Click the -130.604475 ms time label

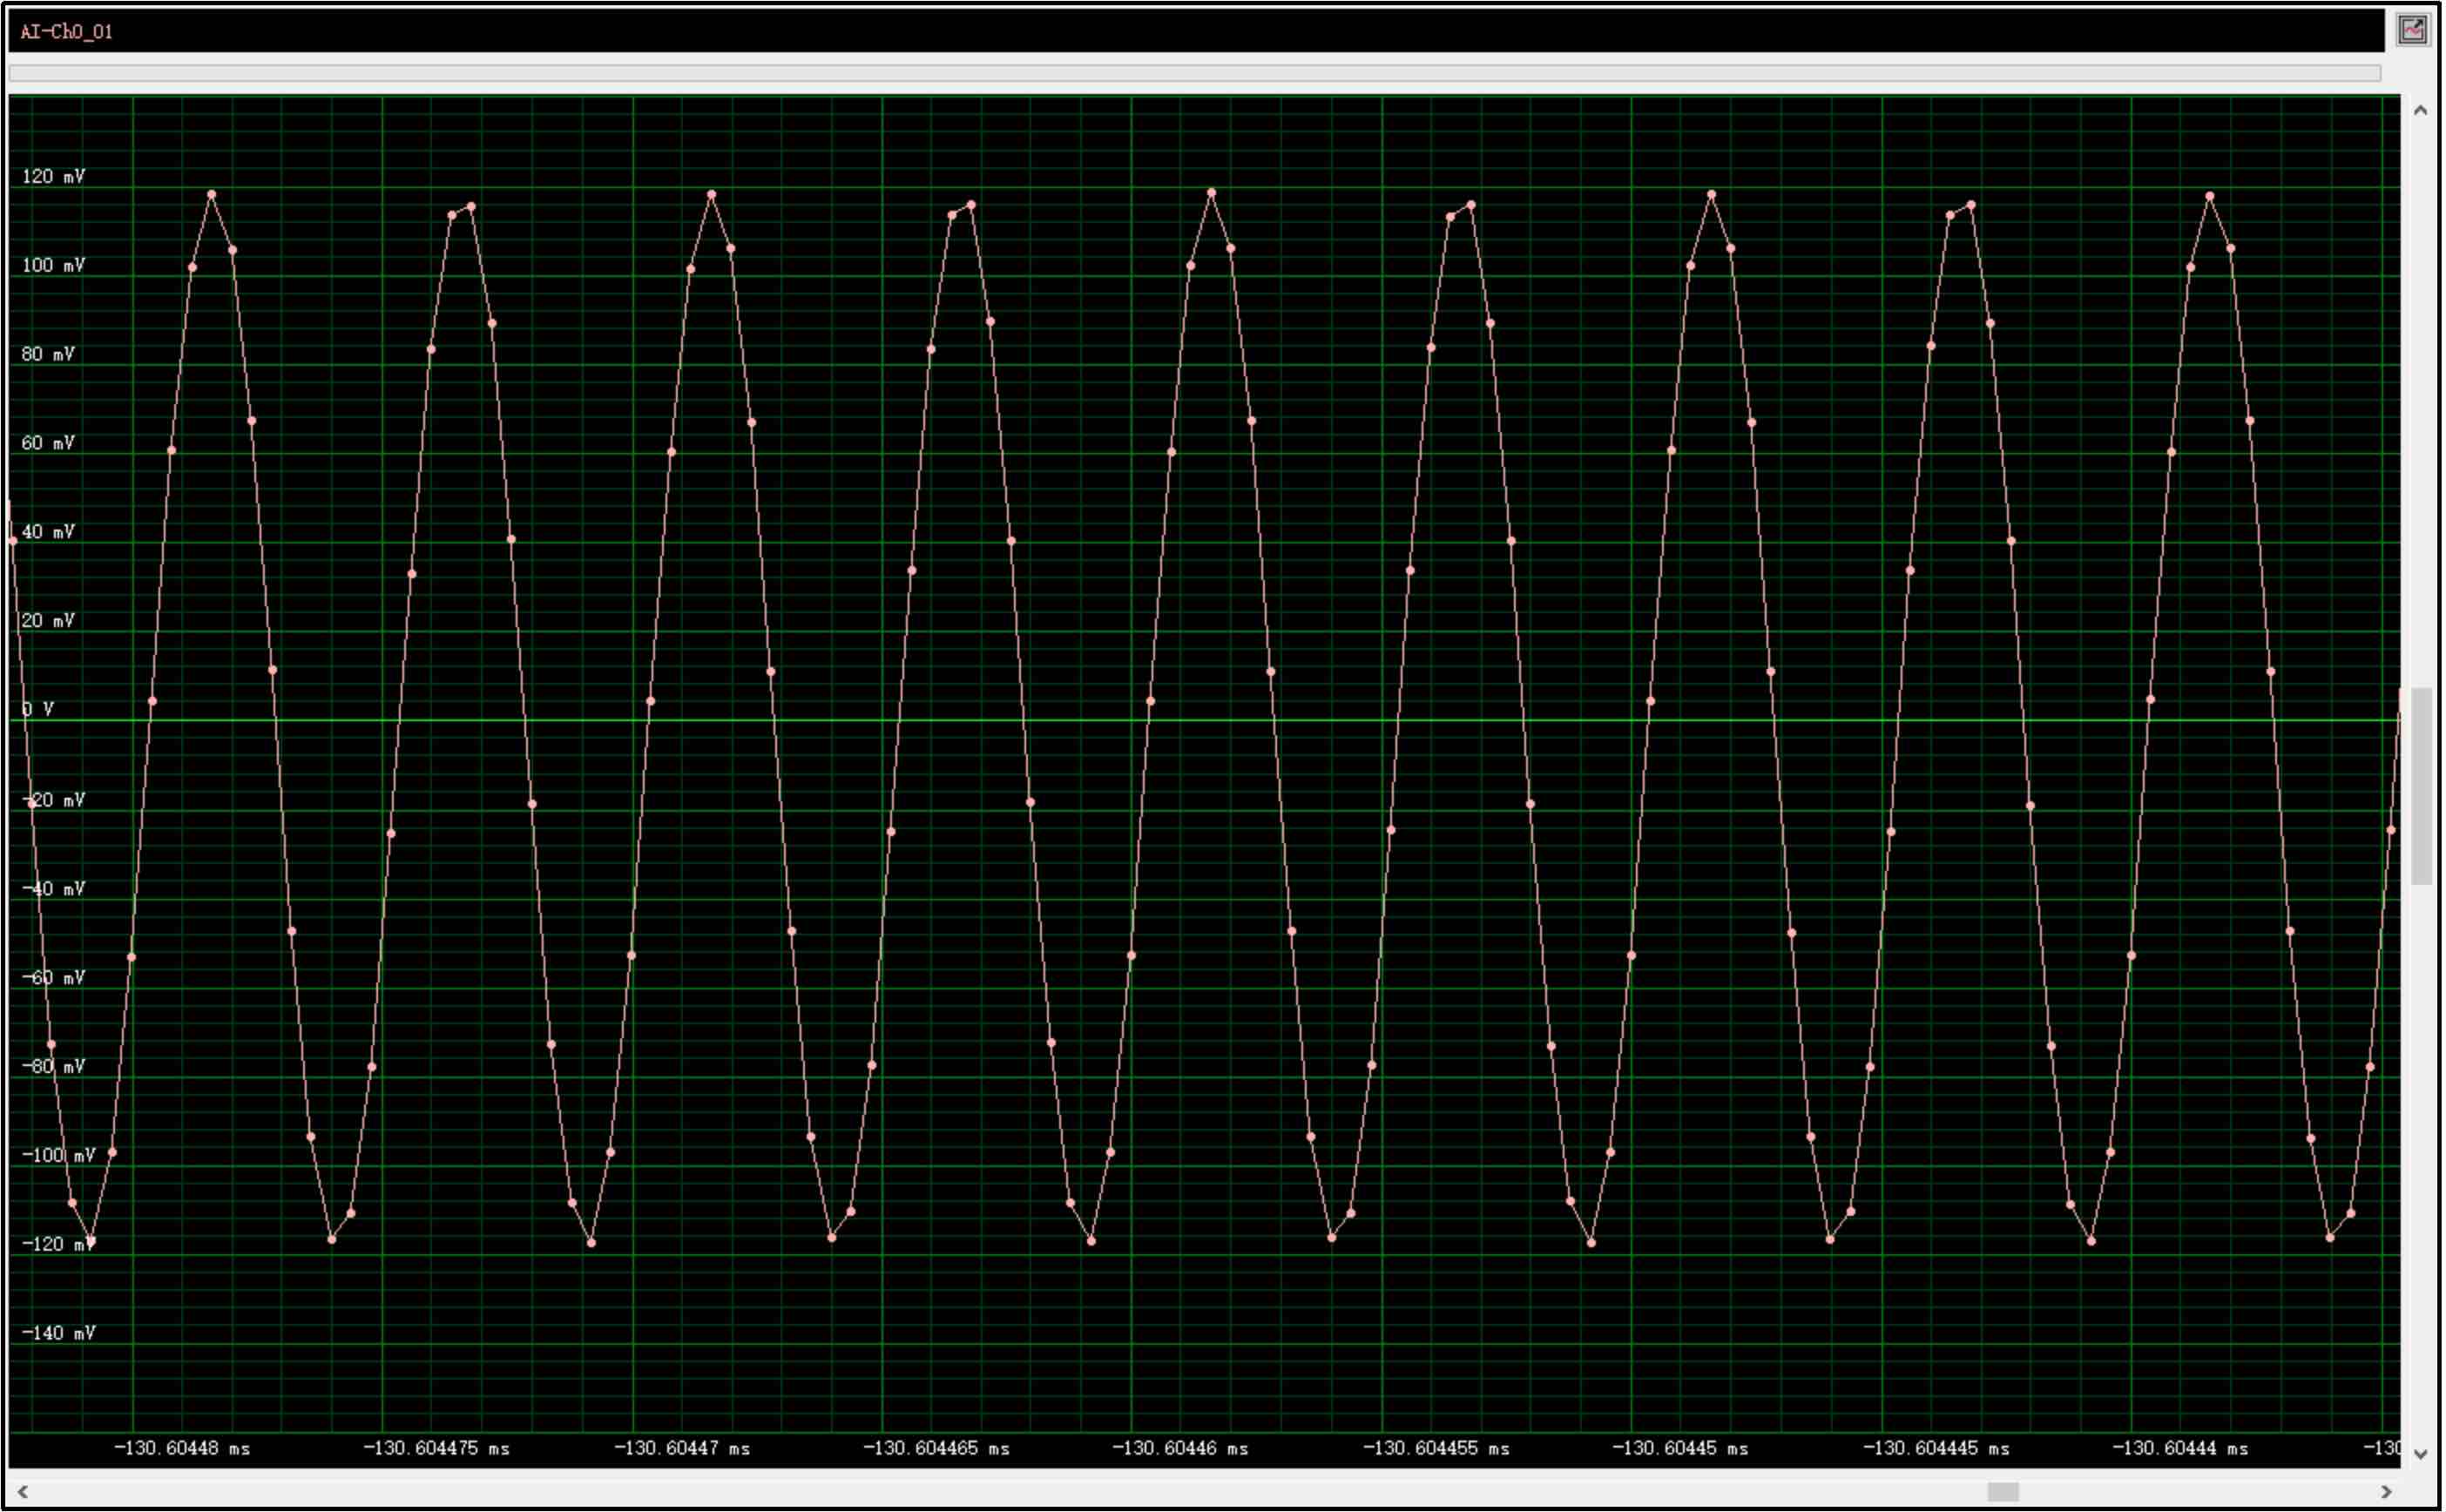point(436,1449)
